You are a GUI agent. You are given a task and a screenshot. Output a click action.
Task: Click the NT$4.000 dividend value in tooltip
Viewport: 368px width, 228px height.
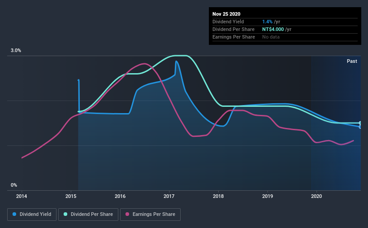tap(273, 29)
